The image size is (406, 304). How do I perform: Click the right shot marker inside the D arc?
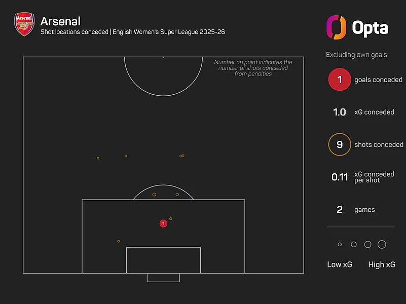click(x=177, y=195)
